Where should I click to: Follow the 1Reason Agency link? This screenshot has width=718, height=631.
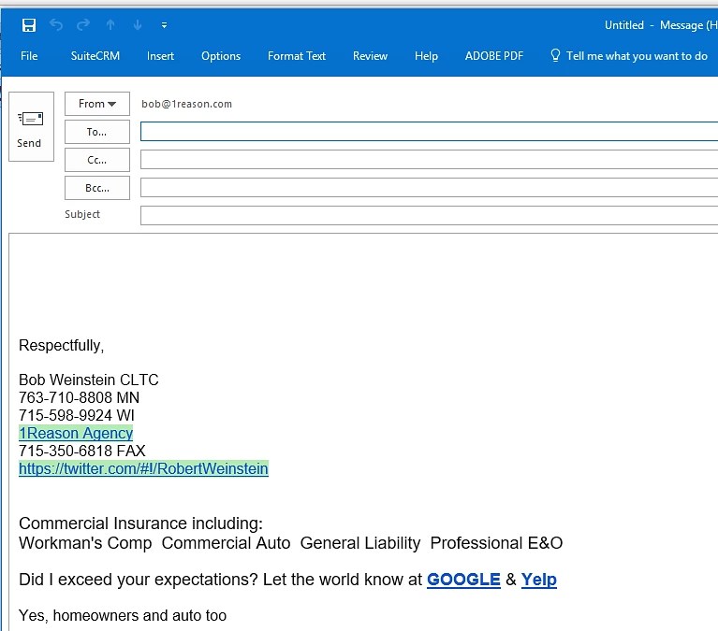76,433
